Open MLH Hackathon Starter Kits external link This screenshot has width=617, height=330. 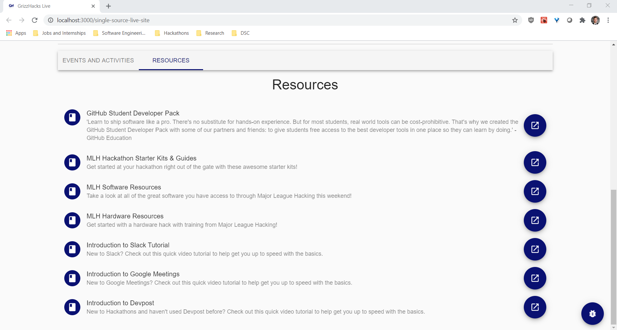535,162
